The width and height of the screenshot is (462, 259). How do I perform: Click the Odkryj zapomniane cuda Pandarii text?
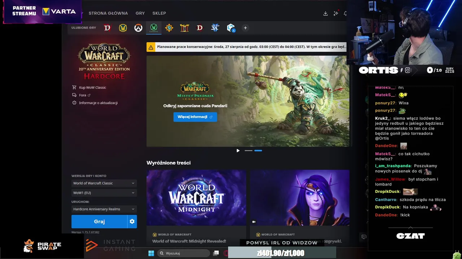coord(195,106)
